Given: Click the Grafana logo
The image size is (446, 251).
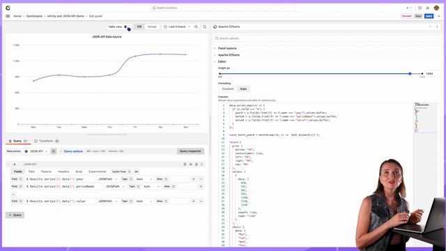Looking at the screenshot, I should (x=8, y=8).
